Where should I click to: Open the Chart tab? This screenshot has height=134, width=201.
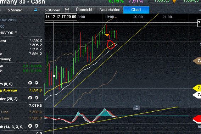136,10
